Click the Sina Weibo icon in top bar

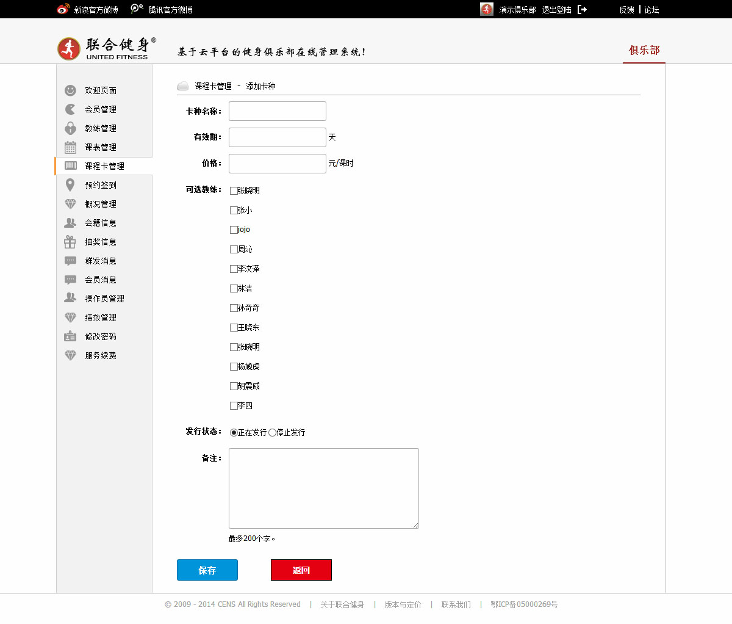pyautogui.click(x=63, y=9)
